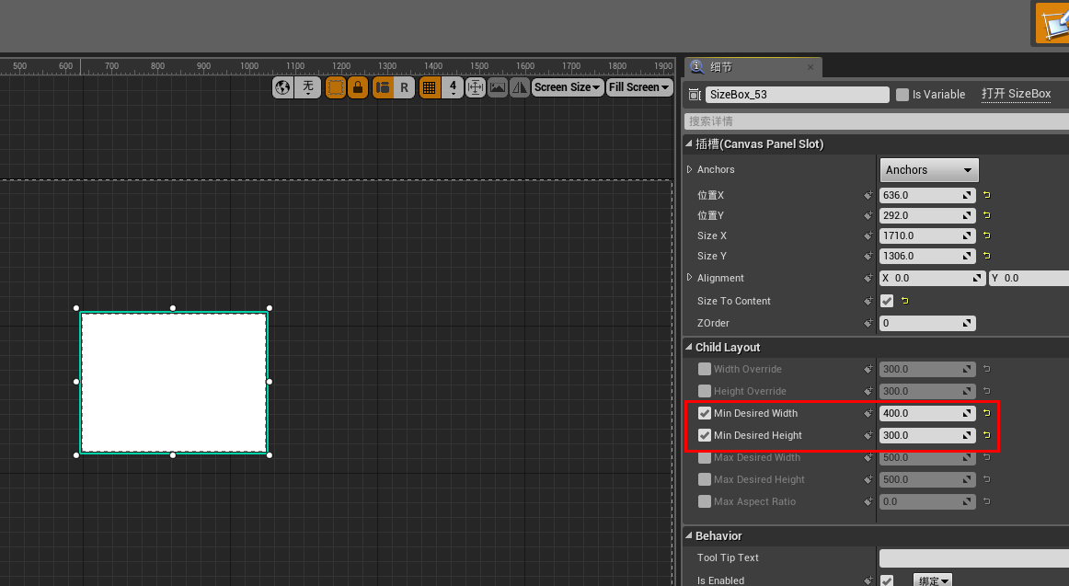This screenshot has height=586, width=1069.
Task: Enable the Width Override checkbox
Action: pos(705,369)
